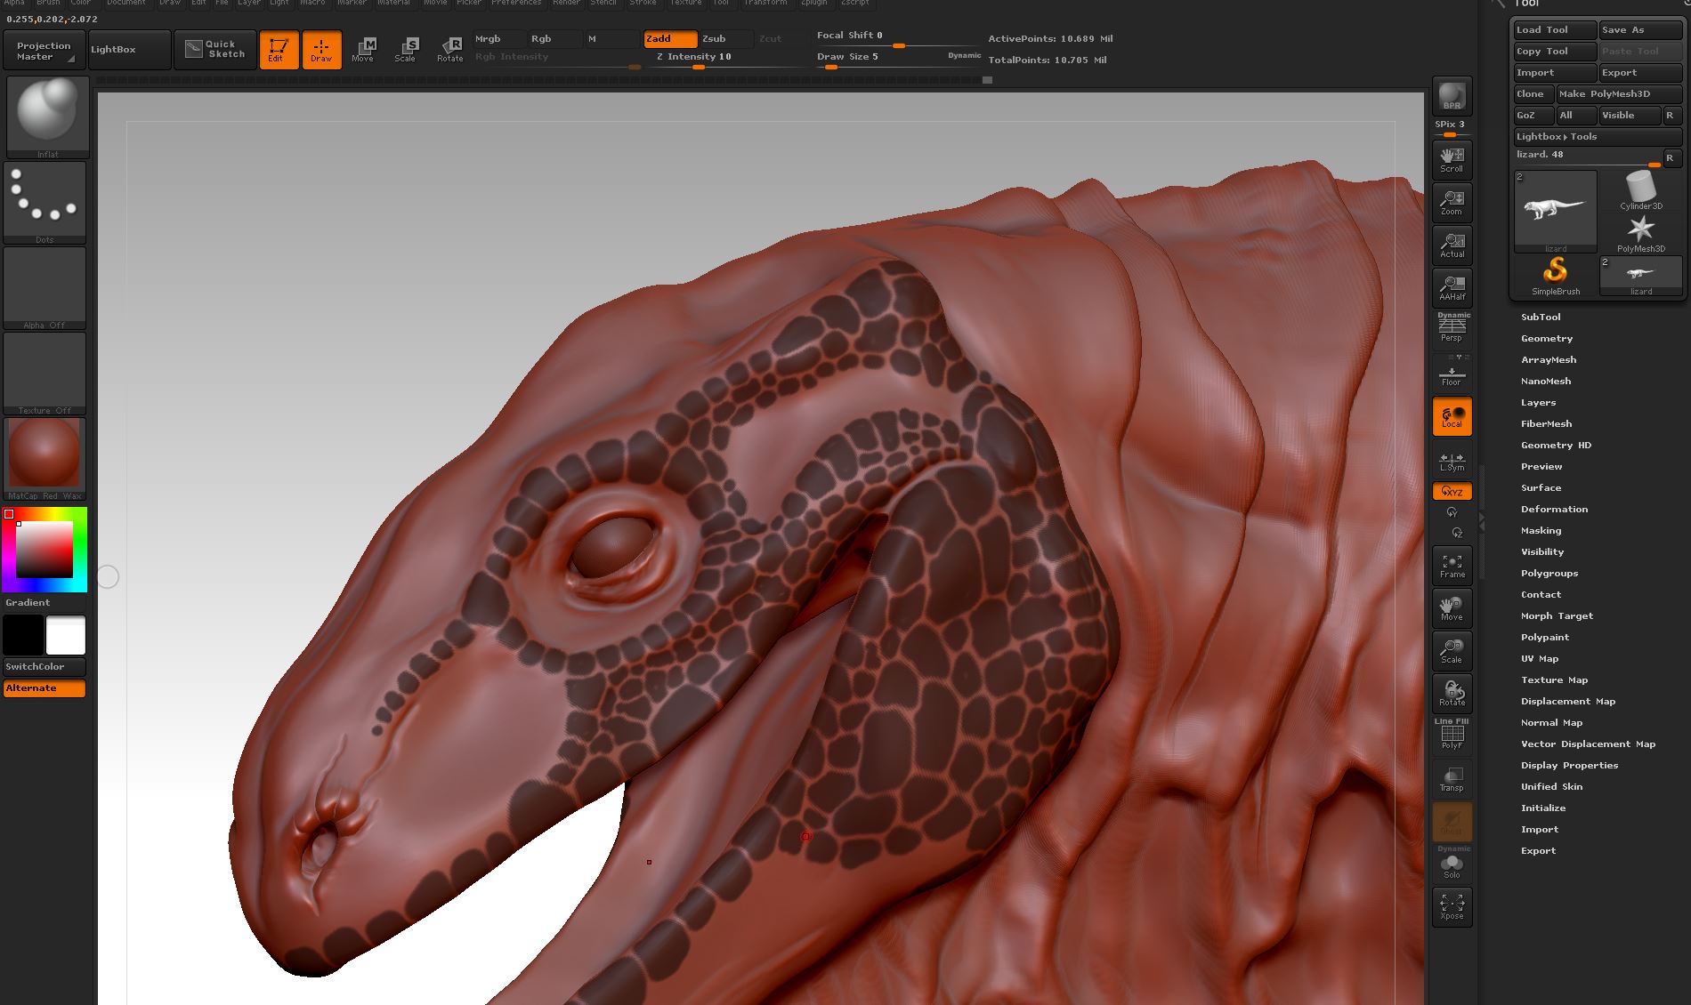Click the right-shelf Rotate view icon
Screen dimensions: 1691x1005
tap(1452, 693)
